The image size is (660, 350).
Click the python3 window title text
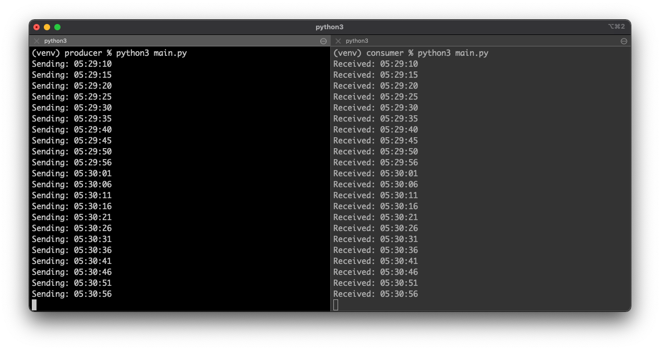coord(329,27)
